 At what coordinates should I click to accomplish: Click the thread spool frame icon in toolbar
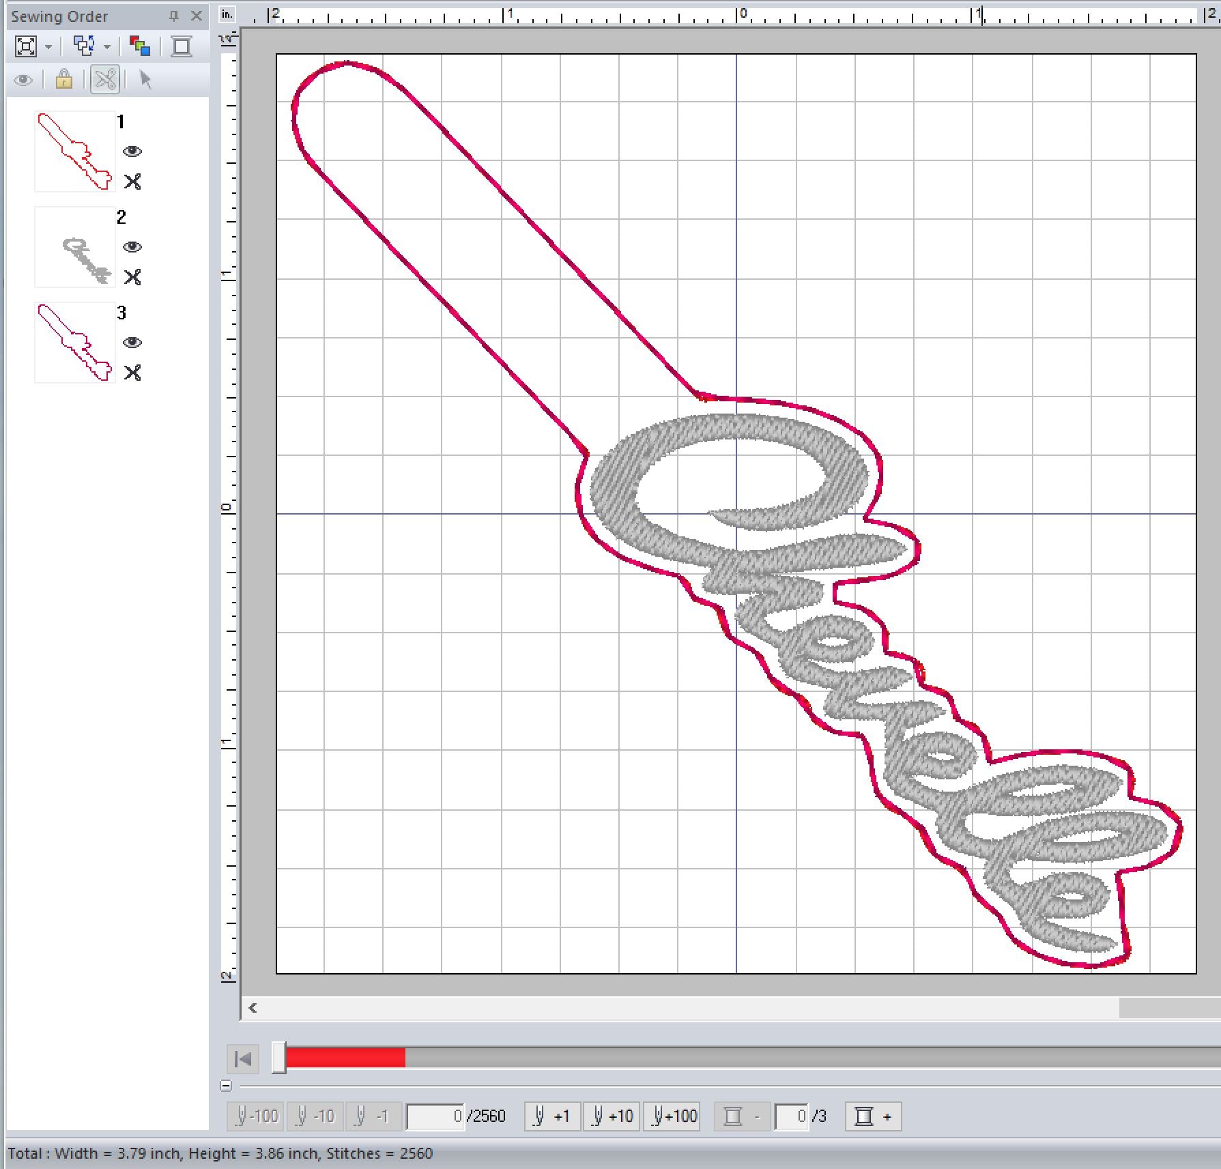[x=182, y=46]
